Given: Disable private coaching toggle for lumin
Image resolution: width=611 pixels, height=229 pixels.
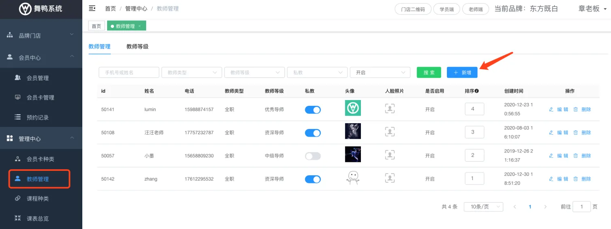Looking at the screenshot, I should (x=312, y=109).
